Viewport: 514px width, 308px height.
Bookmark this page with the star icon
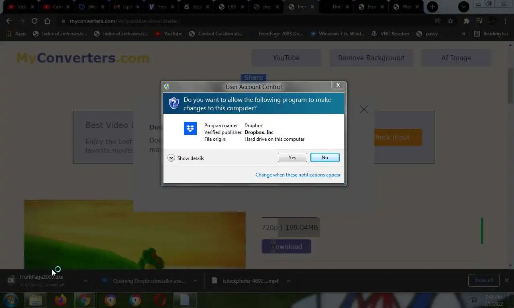tap(451, 21)
